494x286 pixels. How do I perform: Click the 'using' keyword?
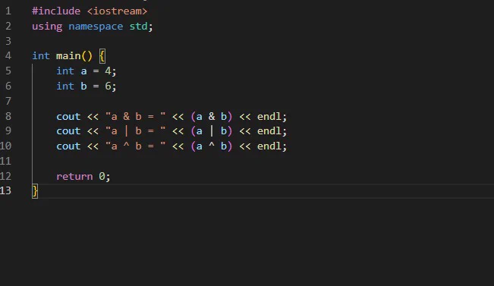(47, 26)
